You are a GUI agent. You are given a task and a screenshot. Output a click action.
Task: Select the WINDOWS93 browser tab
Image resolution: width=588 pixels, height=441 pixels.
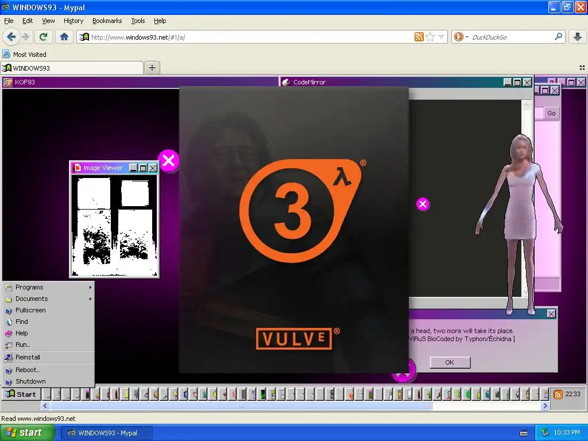pyautogui.click(x=72, y=68)
